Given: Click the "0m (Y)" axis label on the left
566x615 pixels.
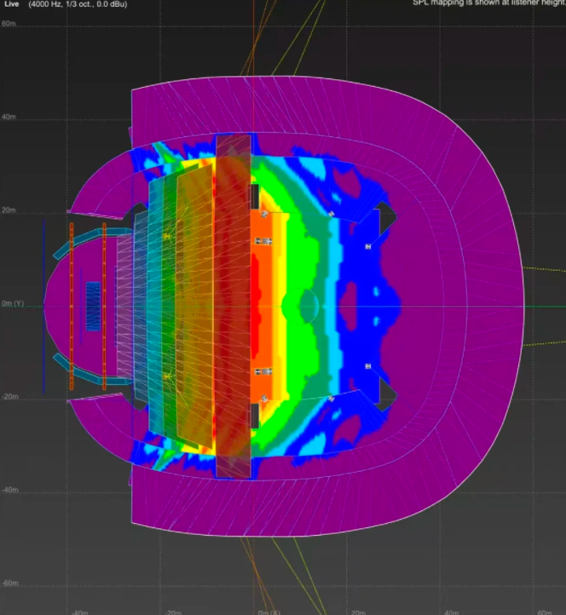Looking at the screenshot, I should tap(13, 304).
